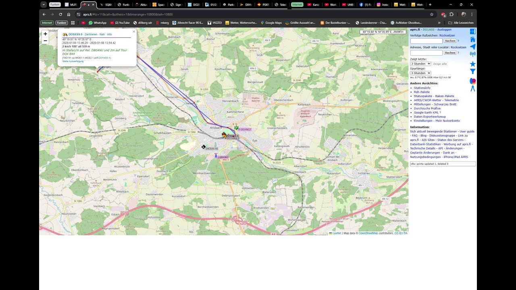This screenshot has width=516, height=290.
Task: Click the DB0ANU antenna tower marker
Action: click(216, 155)
